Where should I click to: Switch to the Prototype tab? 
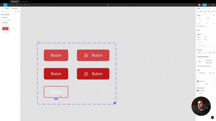204,8
